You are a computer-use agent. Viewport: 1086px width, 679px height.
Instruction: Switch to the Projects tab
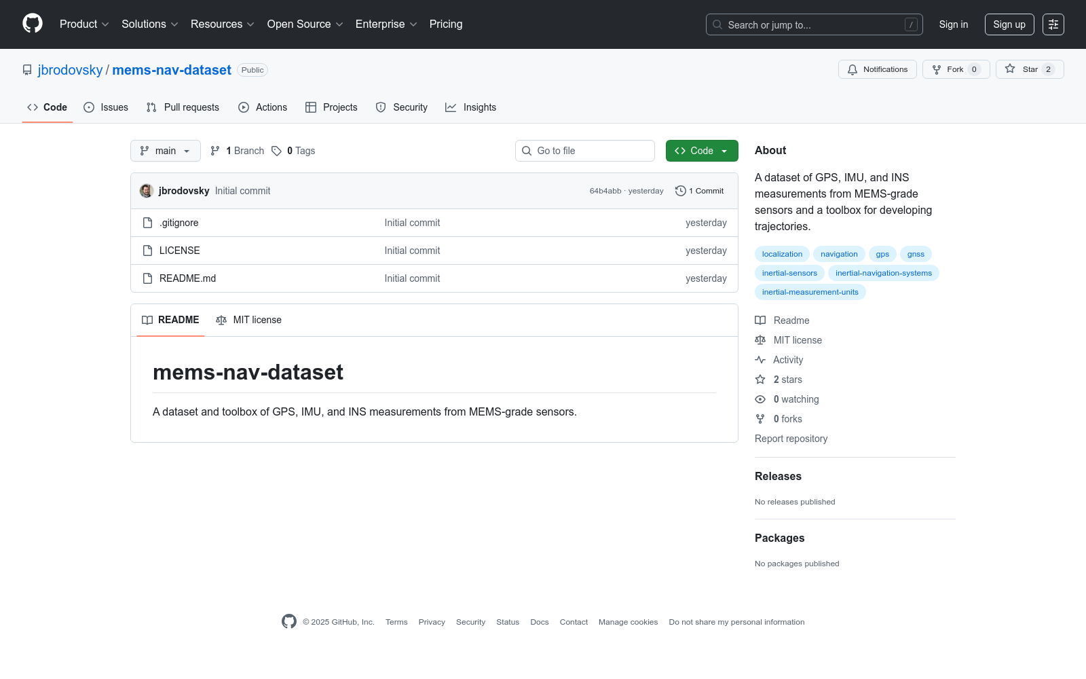pos(331,107)
